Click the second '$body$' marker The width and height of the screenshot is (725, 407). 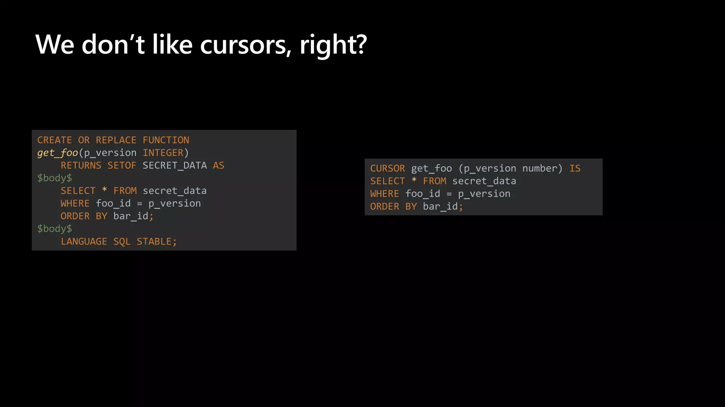(55, 229)
